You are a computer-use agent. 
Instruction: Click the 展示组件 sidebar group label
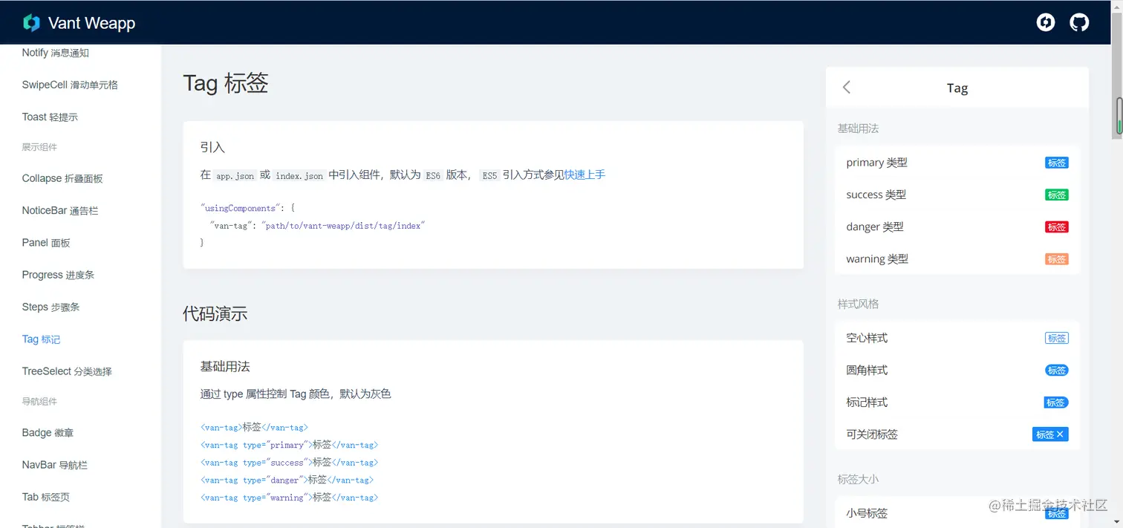click(39, 147)
